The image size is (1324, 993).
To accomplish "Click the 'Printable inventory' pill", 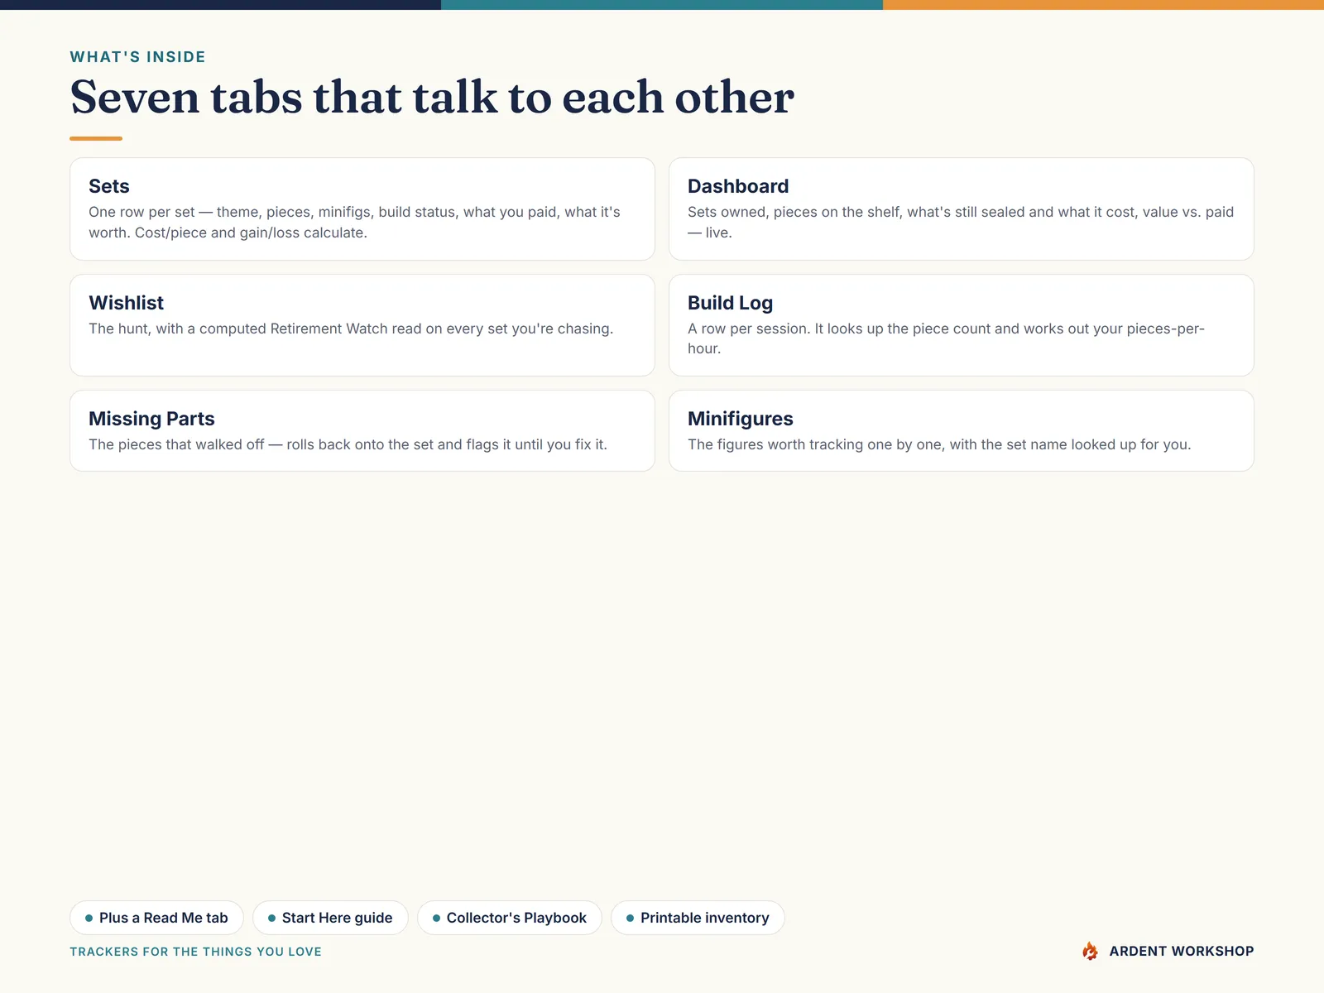I will pos(698,918).
